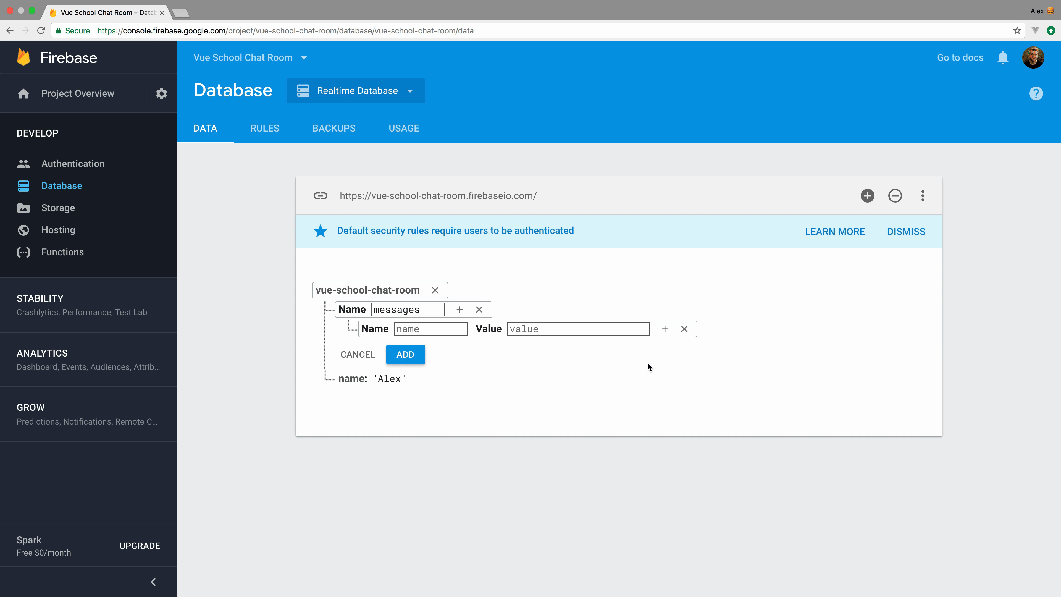The width and height of the screenshot is (1061, 597).
Task: Click the Database sidebar icon
Action: tap(23, 186)
